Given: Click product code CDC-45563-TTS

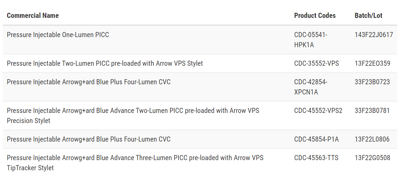Looking at the screenshot, I should point(316,158).
